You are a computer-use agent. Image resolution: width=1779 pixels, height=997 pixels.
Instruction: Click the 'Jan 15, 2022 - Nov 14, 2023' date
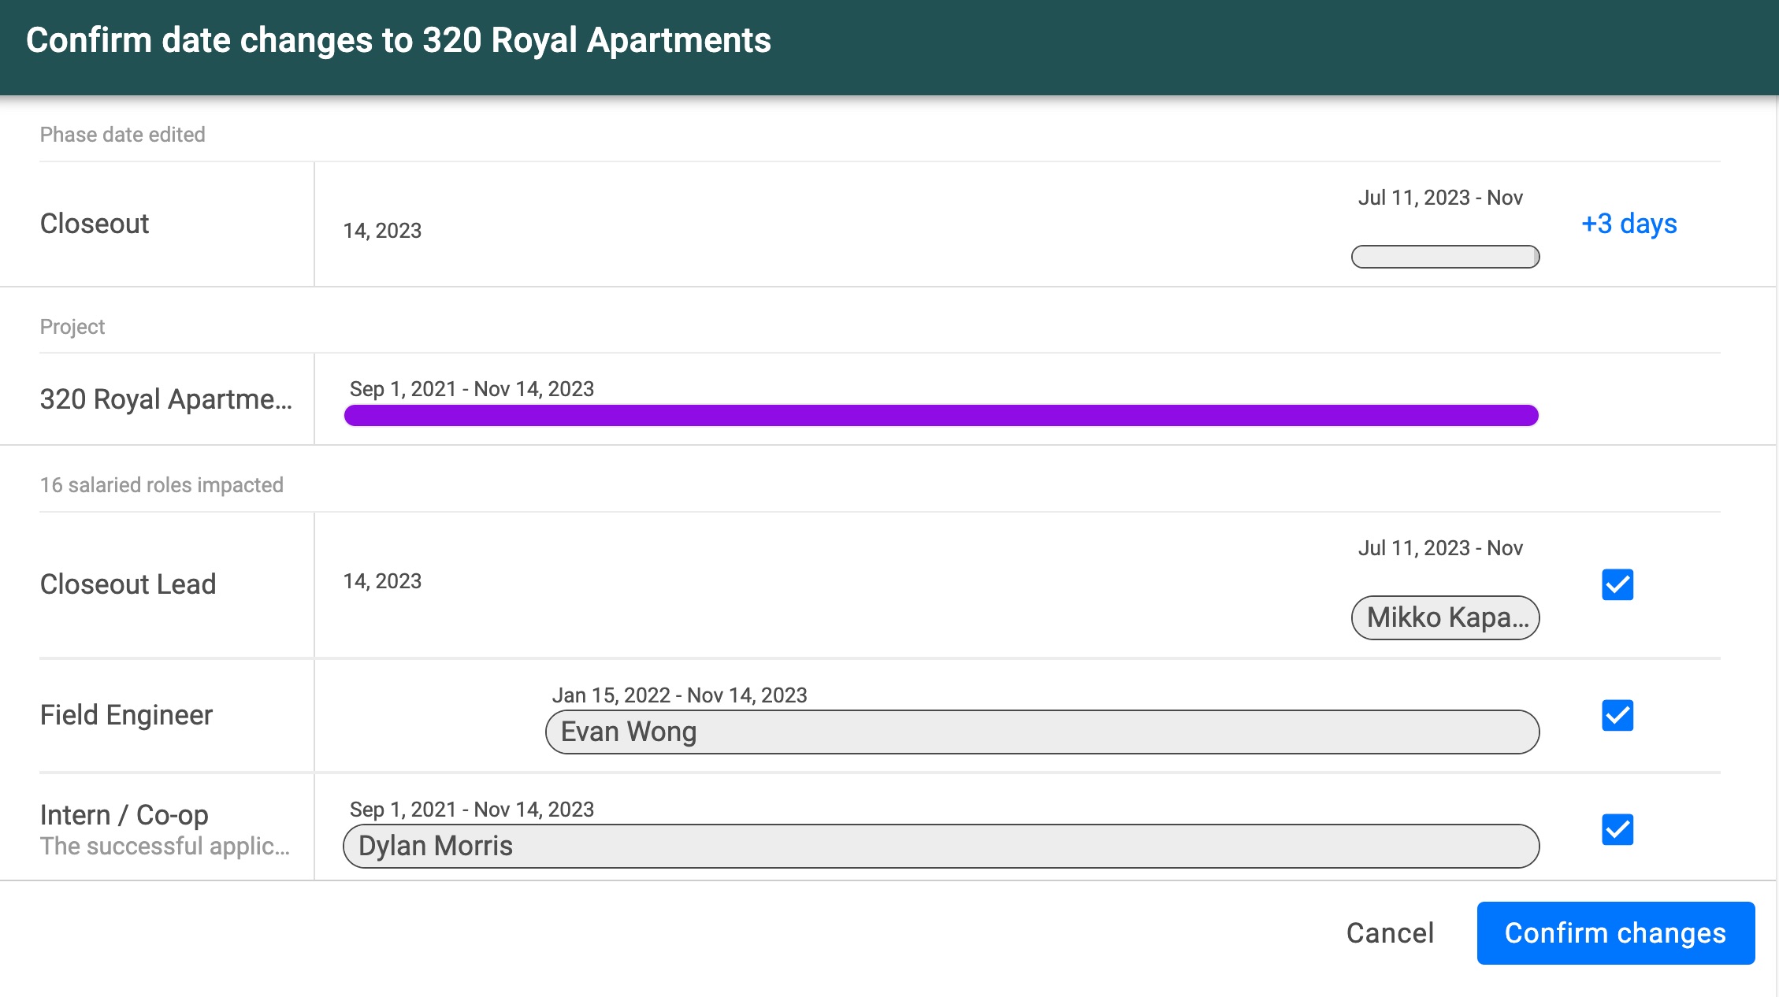tap(679, 695)
